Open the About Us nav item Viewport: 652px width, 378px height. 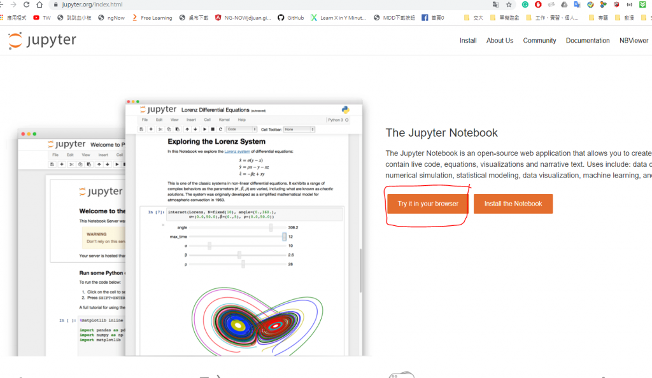coord(499,40)
